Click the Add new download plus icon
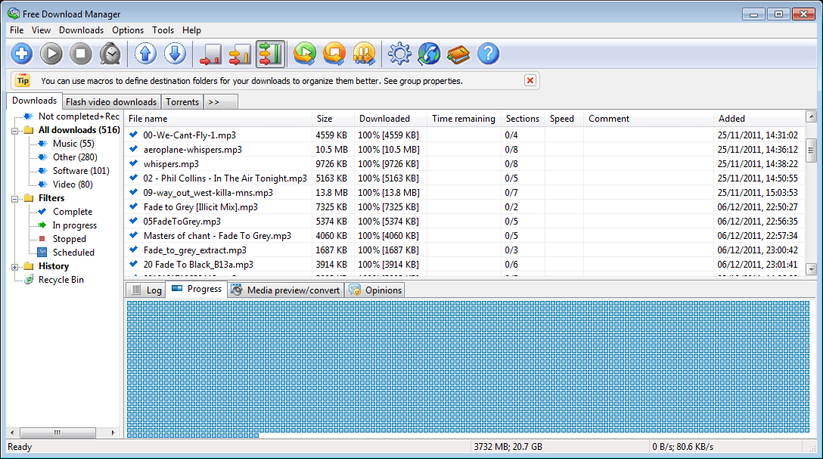Viewport: 823px width, 459px height. point(21,53)
